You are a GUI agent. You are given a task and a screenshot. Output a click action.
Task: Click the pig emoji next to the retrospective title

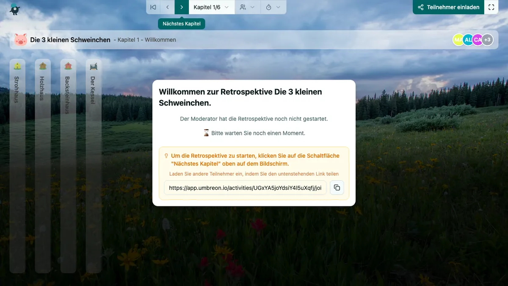19,39
